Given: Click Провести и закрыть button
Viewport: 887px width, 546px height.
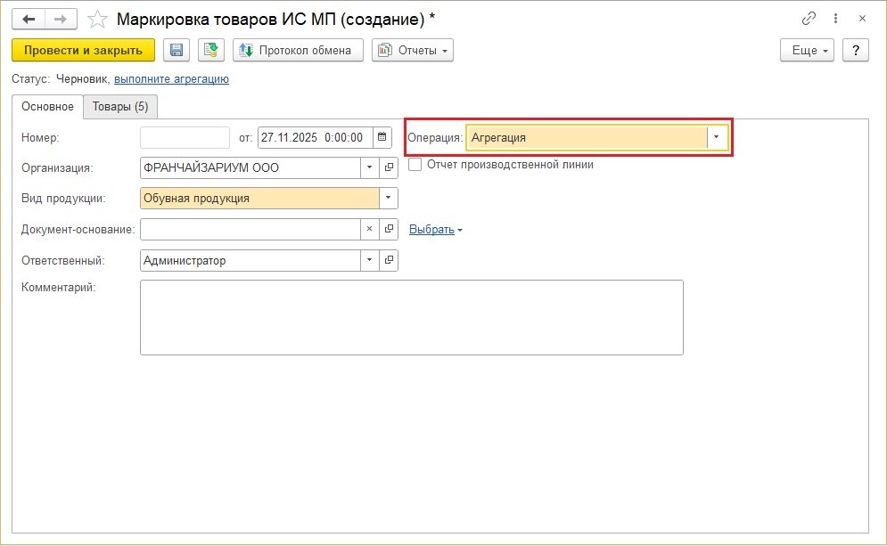Looking at the screenshot, I should [x=83, y=50].
